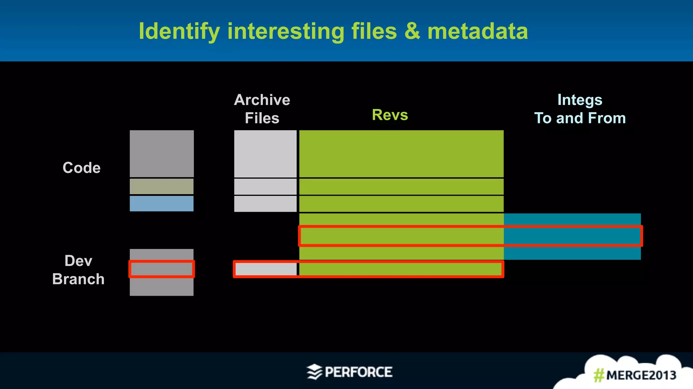Click the 'Code' row label
The height and width of the screenshot is (389, 693).
(82, 168)
